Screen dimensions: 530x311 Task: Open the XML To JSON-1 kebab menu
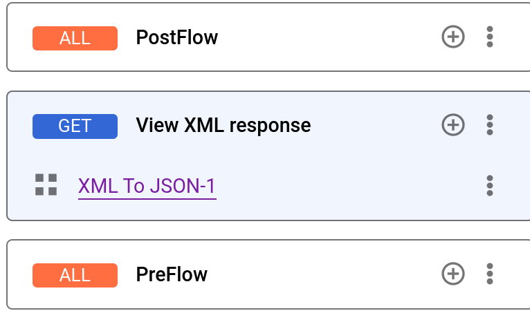(x=490, y=185)
